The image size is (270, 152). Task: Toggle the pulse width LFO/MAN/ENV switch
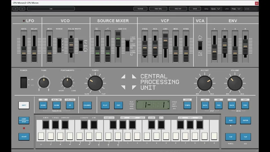coord(81,46)
